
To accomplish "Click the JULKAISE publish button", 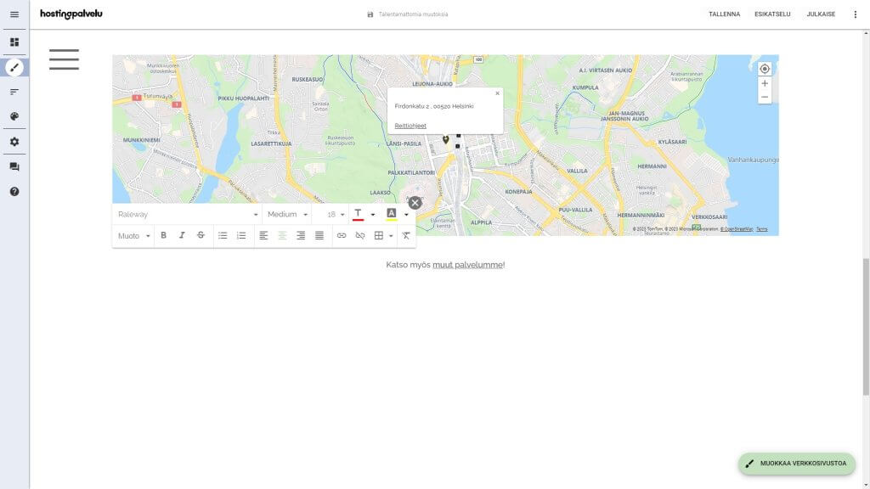I will [821, 14].
